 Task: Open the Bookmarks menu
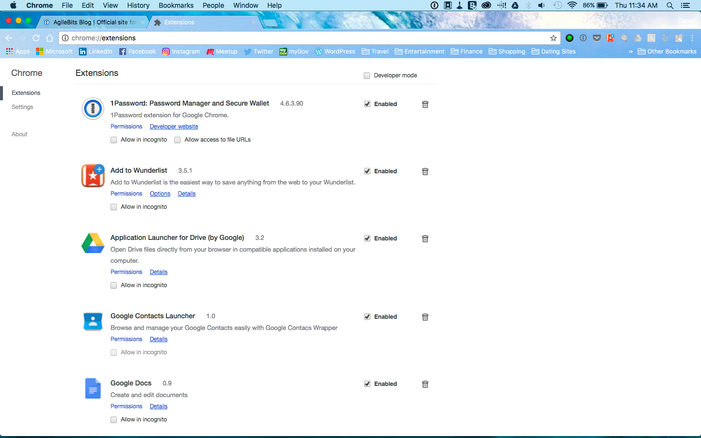click(176, 5)
